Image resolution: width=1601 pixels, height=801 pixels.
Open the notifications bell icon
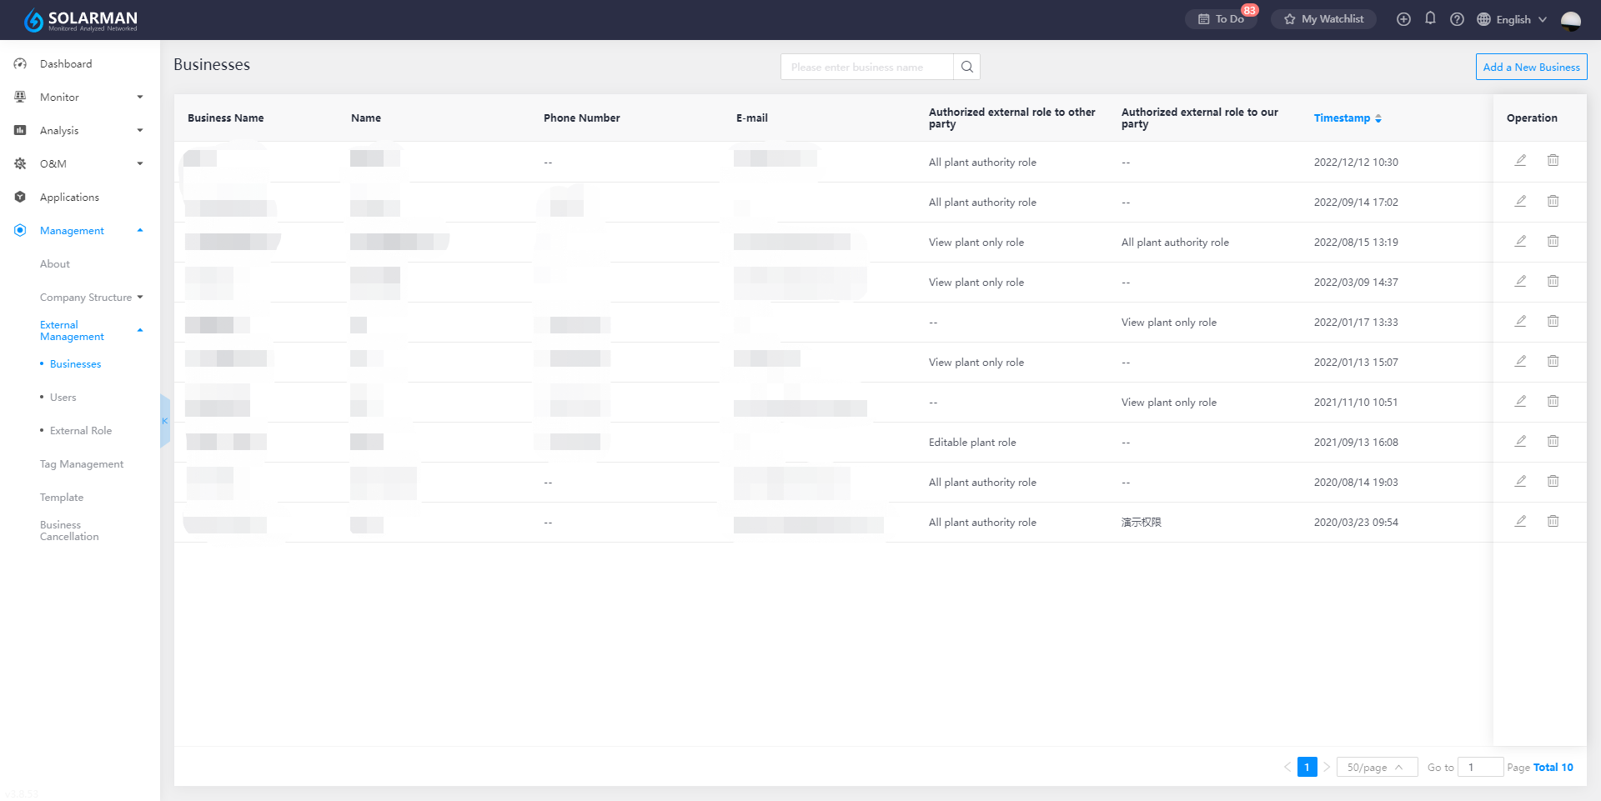click(x=1431, y=18)
